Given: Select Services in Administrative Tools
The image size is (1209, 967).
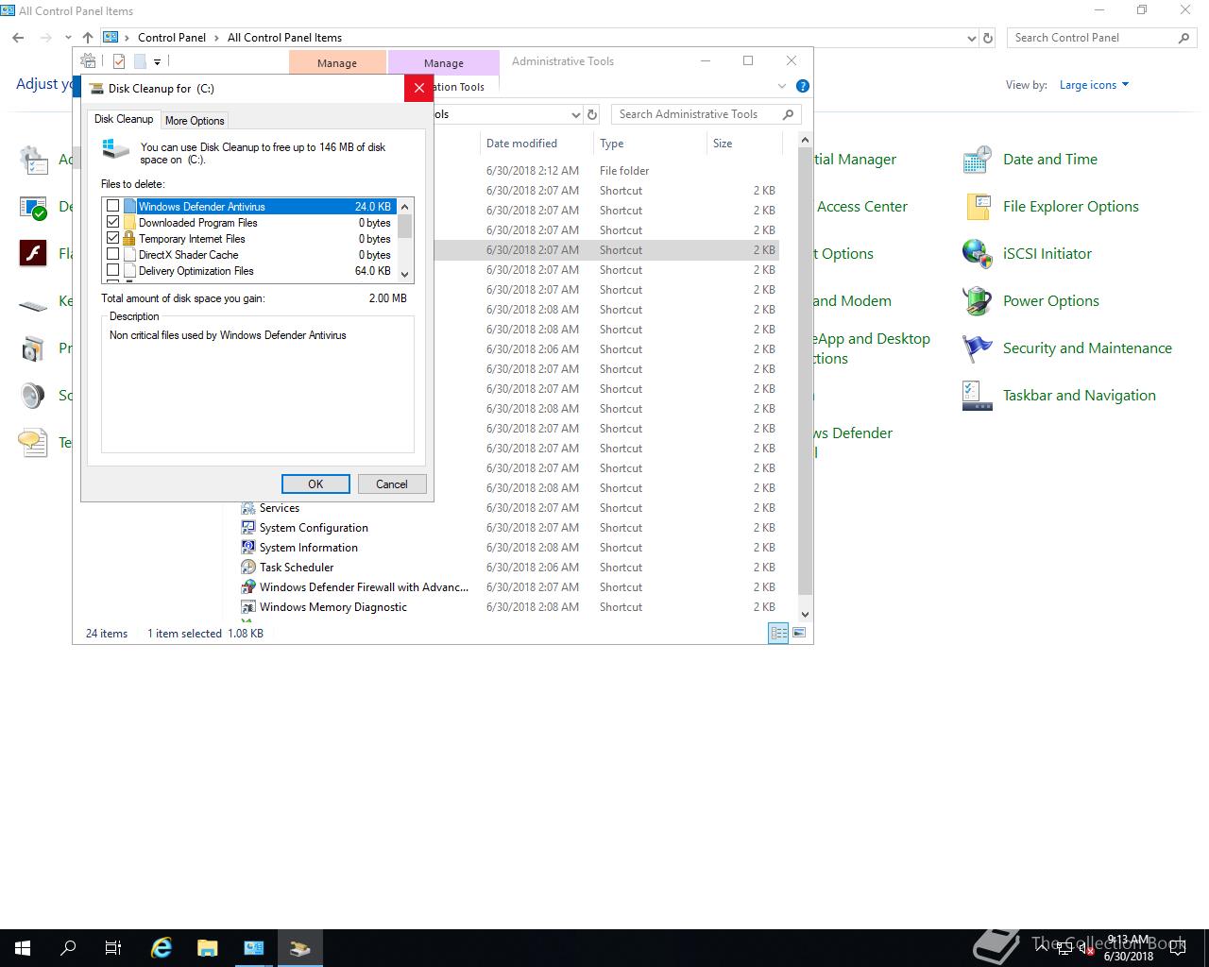Looking at the screenshot, I should (x=280, y=508).
